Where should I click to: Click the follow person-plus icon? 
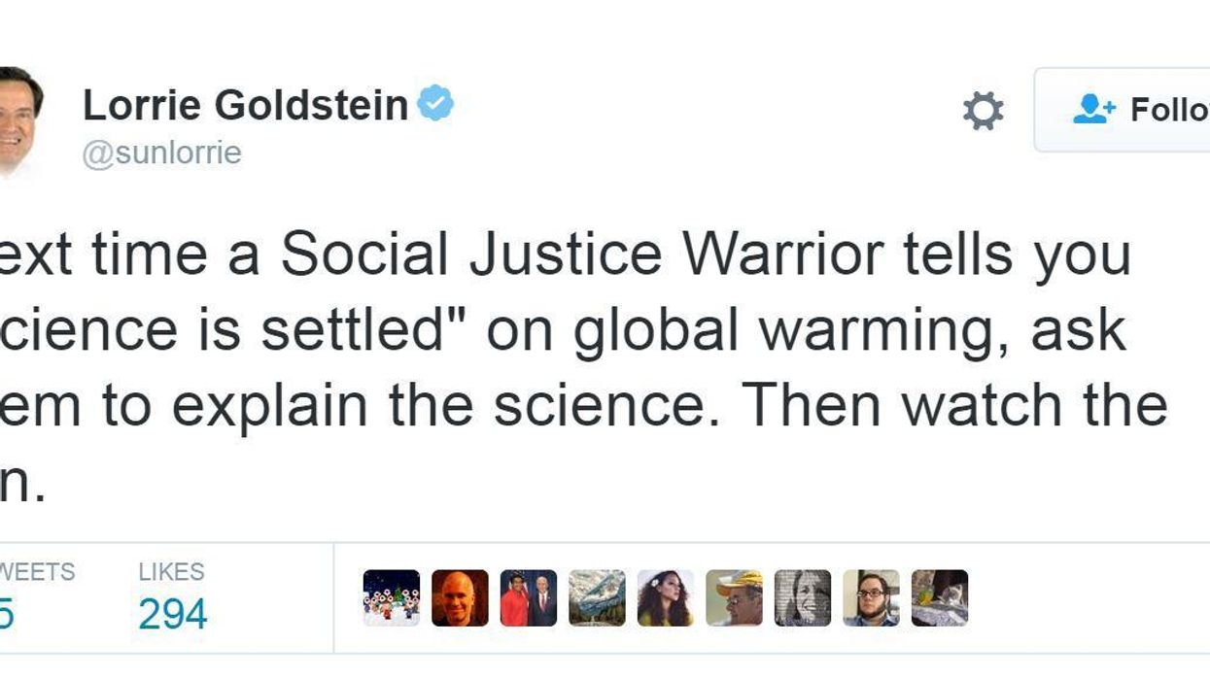point(1095,110)
